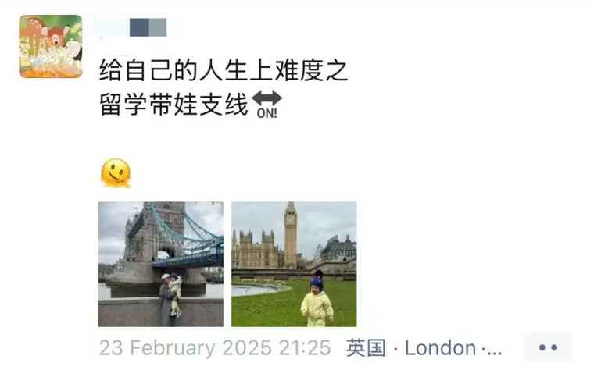Open the Bambi cartoon profile avatar

[51, 47]
